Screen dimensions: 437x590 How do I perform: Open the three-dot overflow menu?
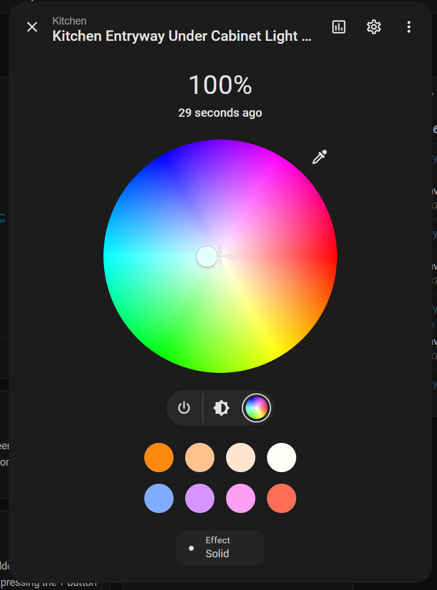409,27
